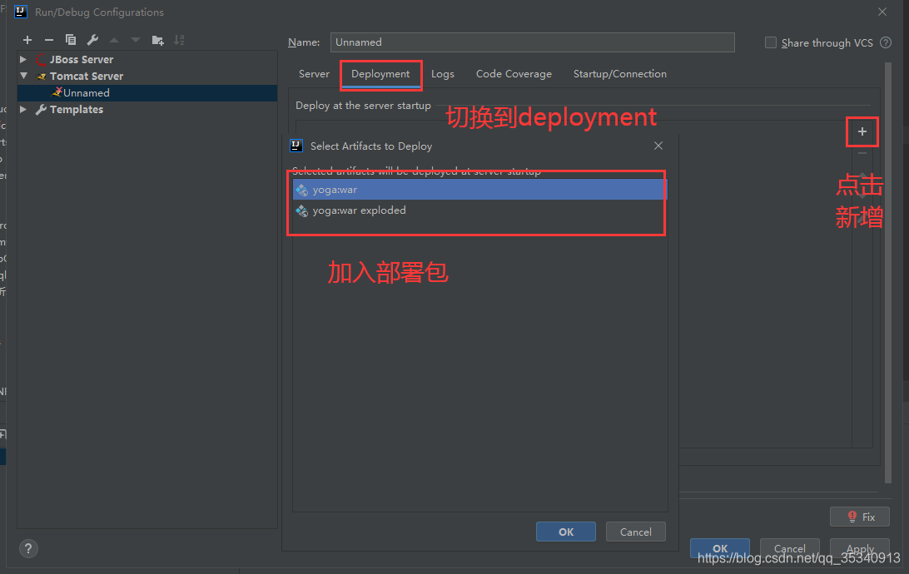Cancel the Select Artifacts dialog
This screenshot has width=909, height=574.
click(635, 532)
